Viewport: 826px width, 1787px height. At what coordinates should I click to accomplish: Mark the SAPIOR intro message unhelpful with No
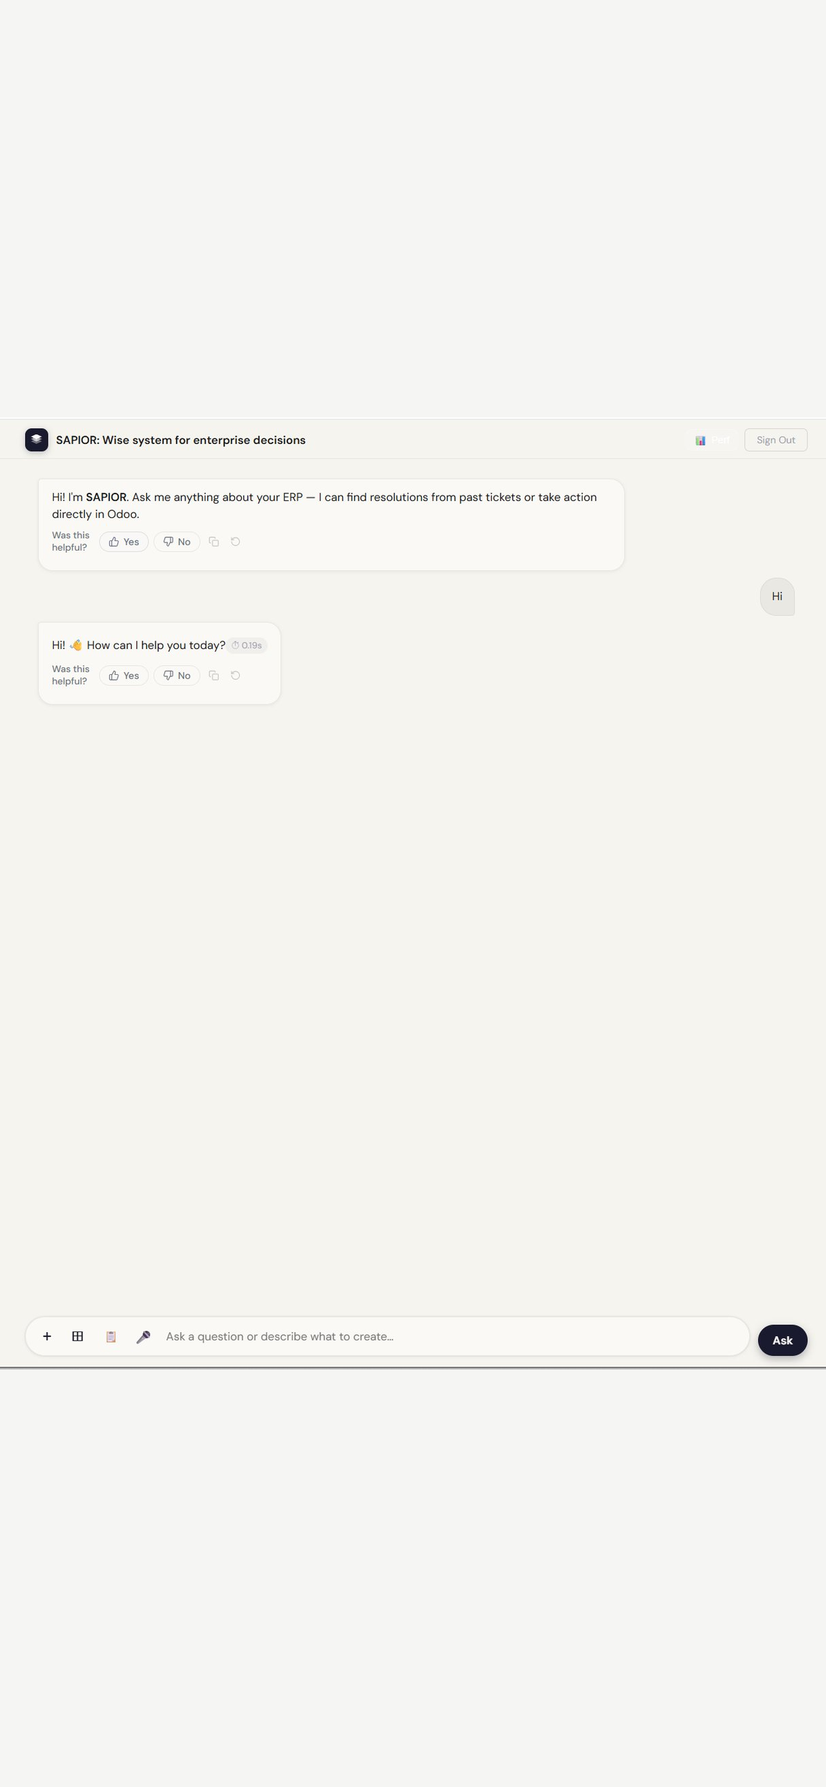point(177,542)
